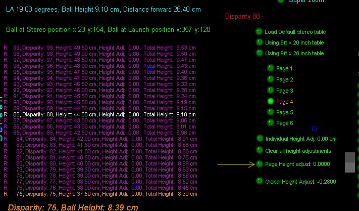Click Page Height adjust green button
The height and width of the screenshot is (211, 359).
260,164
